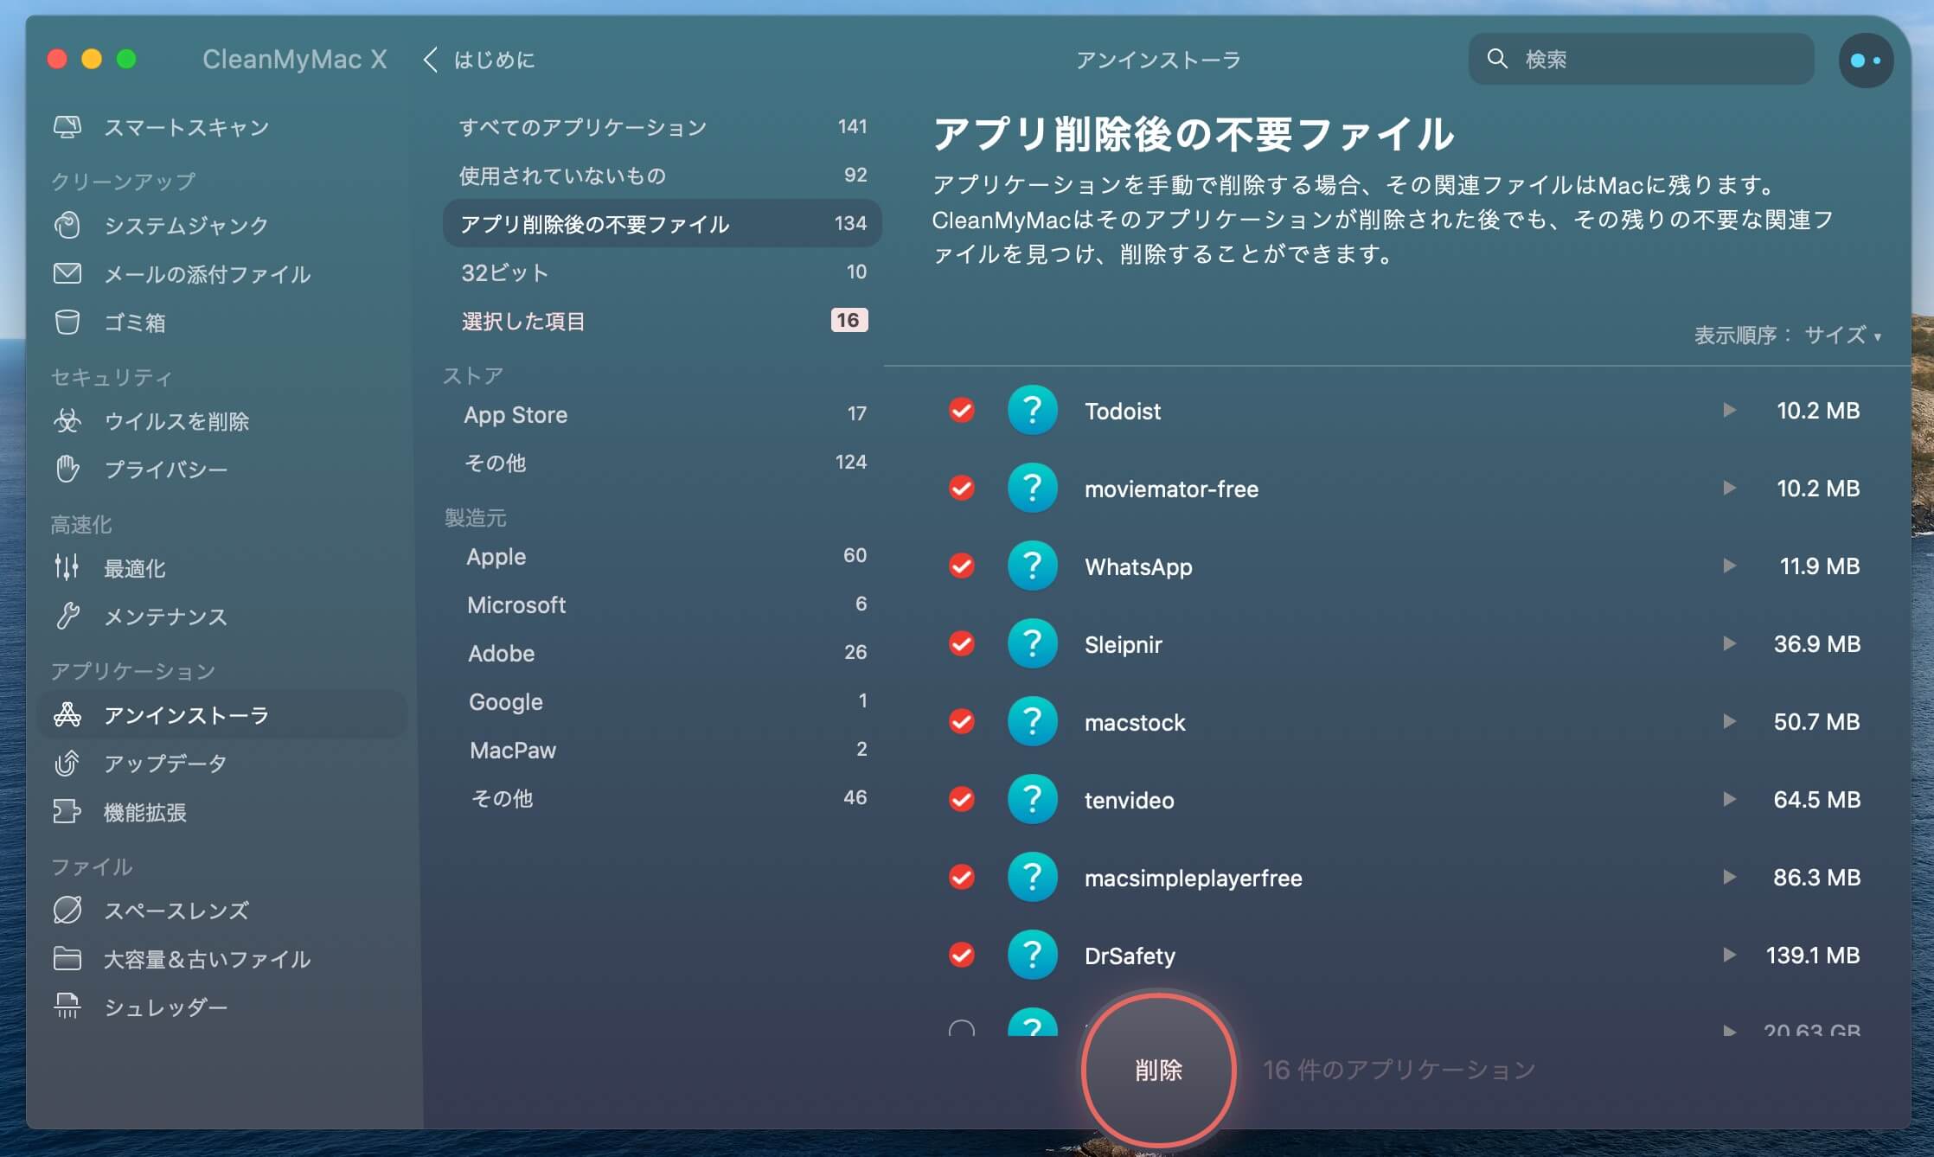The width and height of the screenshot is (1934, 1157).
Task: Select the 32ビット filter tab
Action: pos(506,272)
